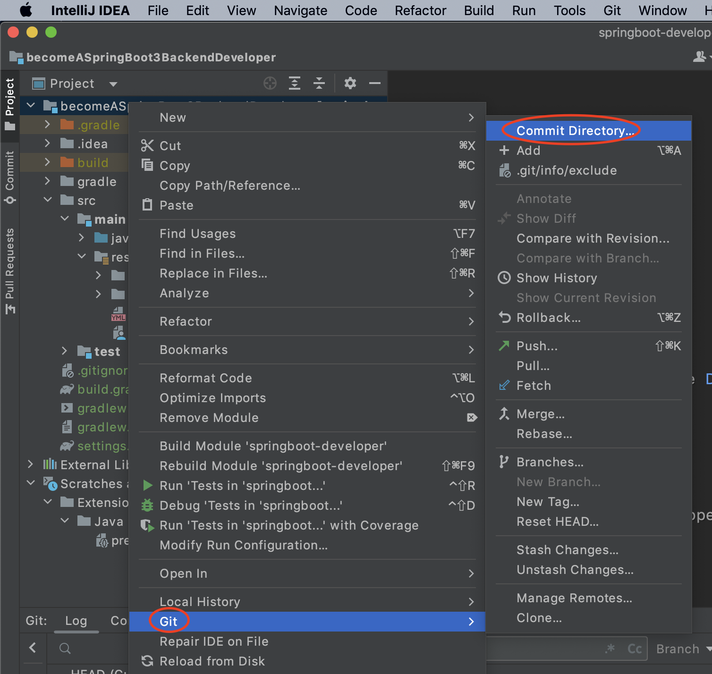Expand External Libraries node
The width and height of the screenshot is (712, 674).
pyautogui.click(x=30, y=464)
